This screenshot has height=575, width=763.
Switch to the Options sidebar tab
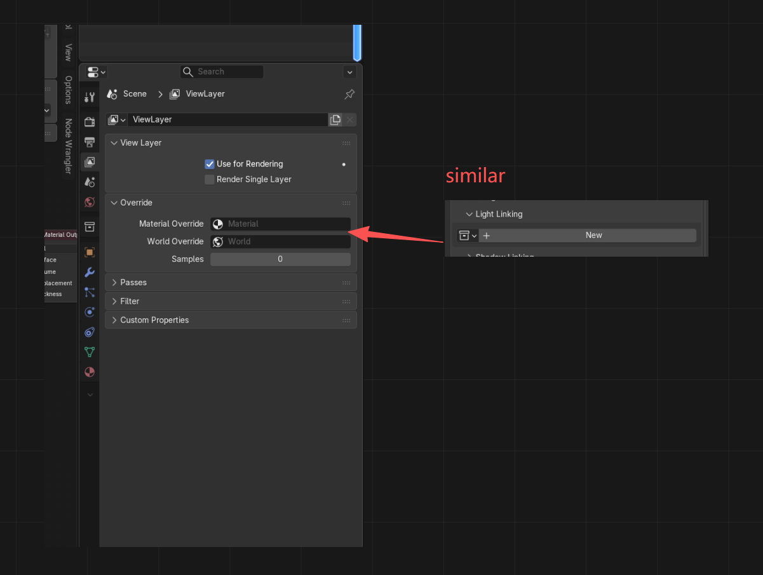pyautogui.click(x=68, y=90)
